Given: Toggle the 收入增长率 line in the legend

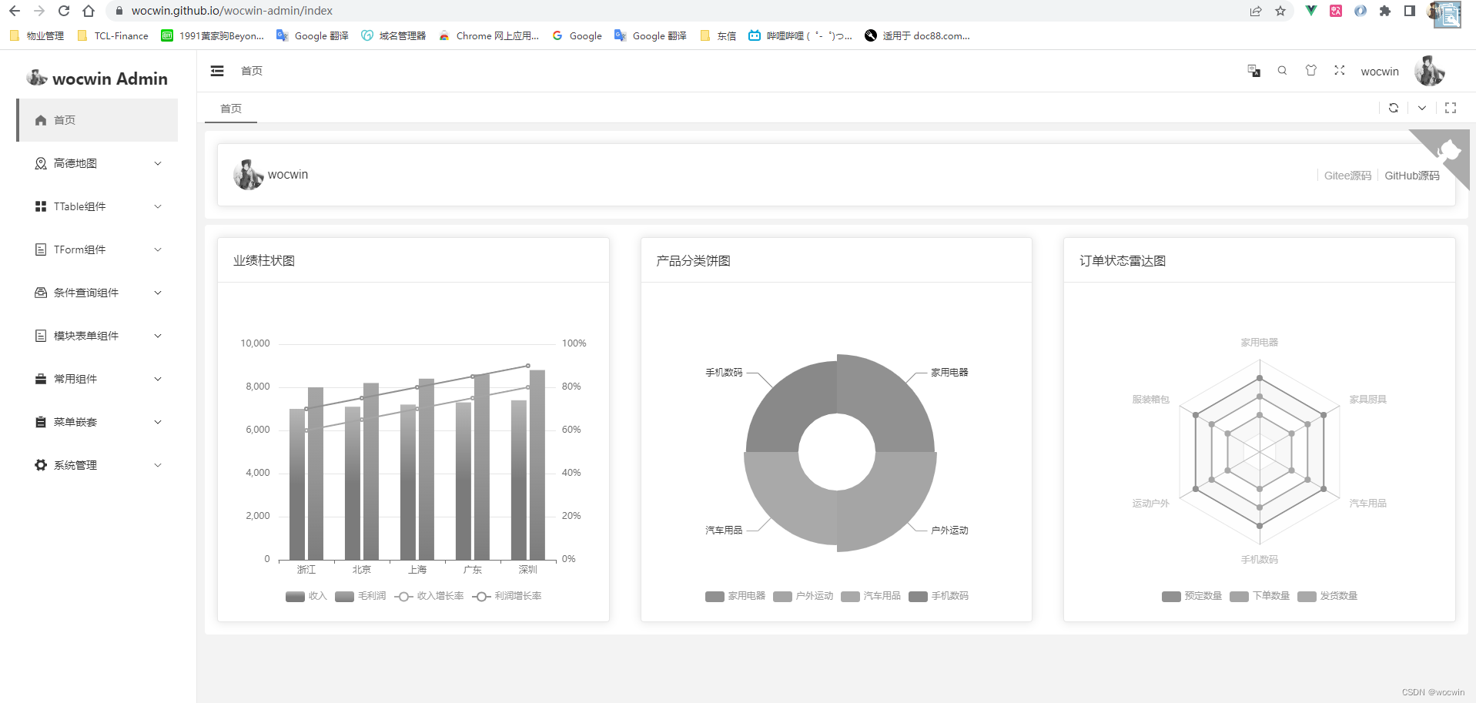Looking at the screenshot, I should tap(430, 596).
